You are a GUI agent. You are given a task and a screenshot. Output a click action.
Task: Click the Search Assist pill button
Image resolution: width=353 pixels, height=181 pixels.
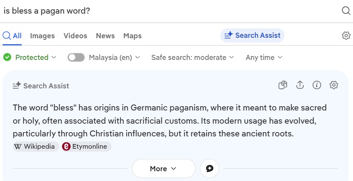252,36
